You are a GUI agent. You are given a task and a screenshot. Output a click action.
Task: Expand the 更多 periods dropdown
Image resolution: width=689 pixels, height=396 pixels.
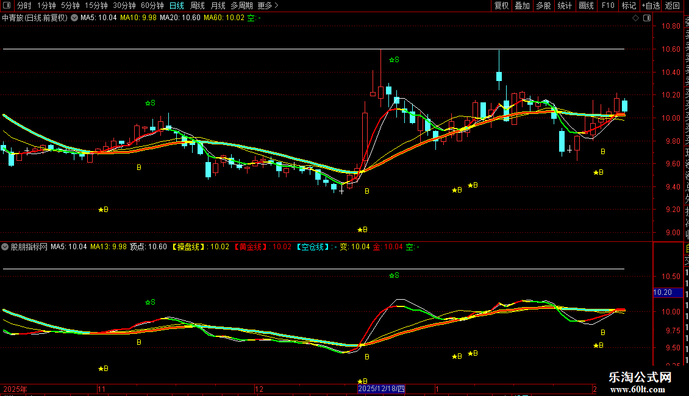(268, 5)
